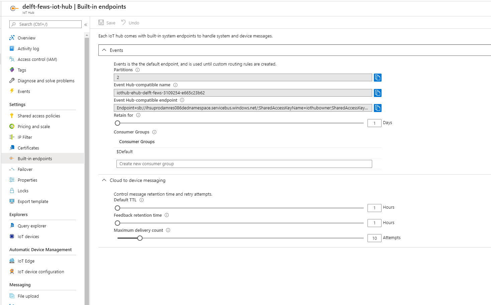Image resolution: width=491 pixels, height=305 pixels.
Task: Show info for Maximum delivery count
Action: (x=168, y=230)
